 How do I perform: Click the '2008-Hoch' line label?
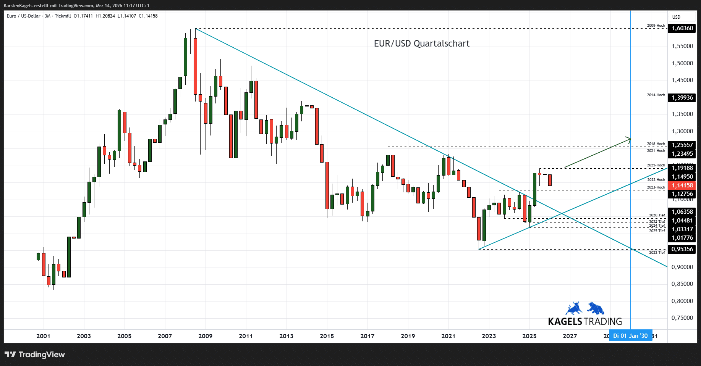(x=656, y=26)
